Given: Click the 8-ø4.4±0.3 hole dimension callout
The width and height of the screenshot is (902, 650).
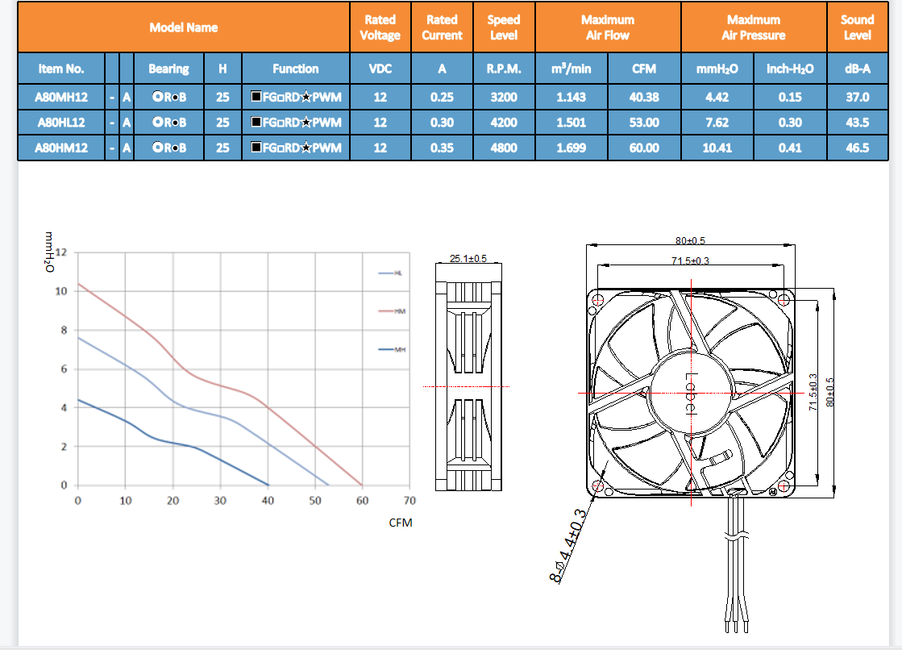Looking at the screenshot, I should 567,545.
